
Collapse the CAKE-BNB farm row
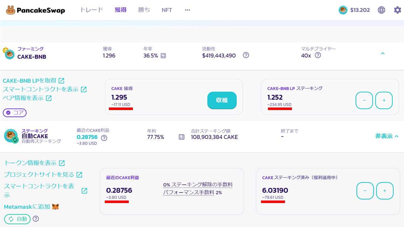tap(383, 54)
